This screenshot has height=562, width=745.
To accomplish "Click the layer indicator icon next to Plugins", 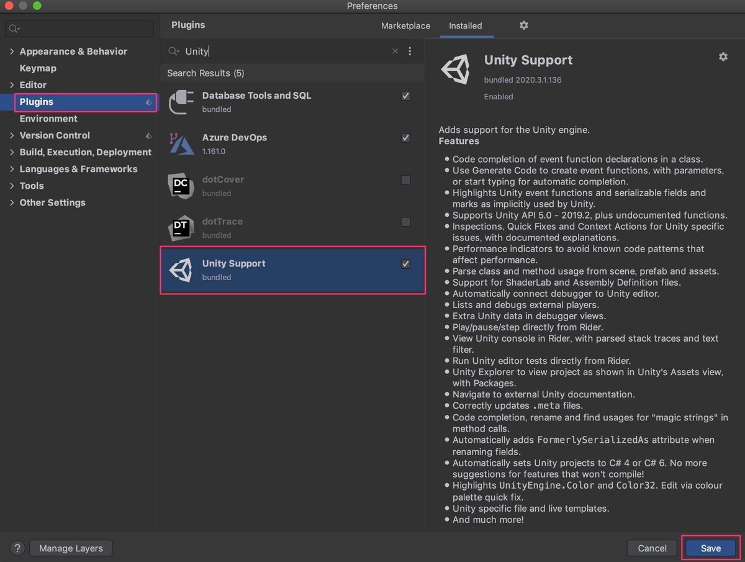I will [148, 102].
